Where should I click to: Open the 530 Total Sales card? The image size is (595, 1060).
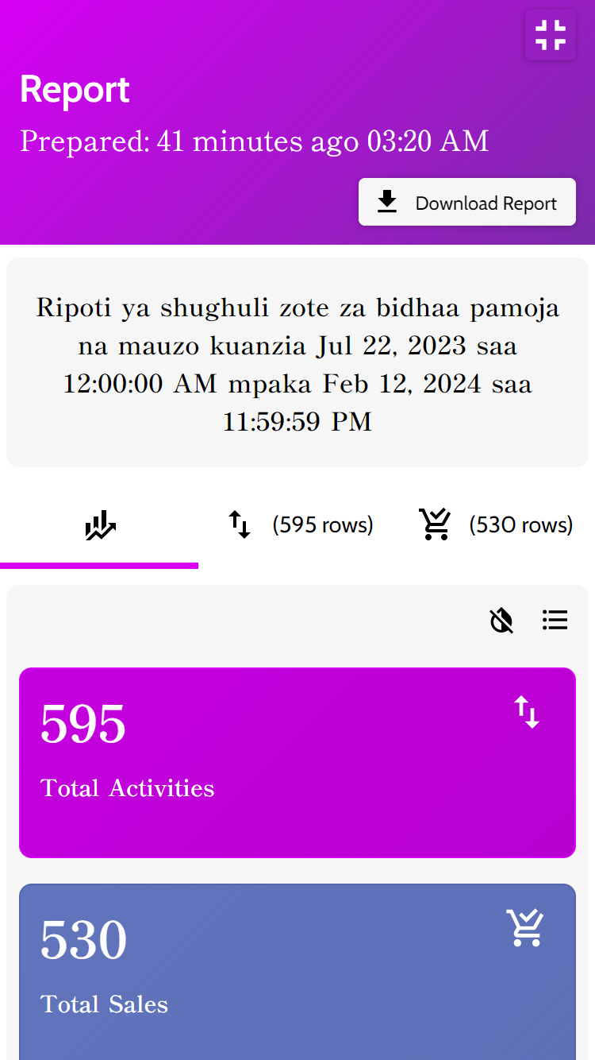[x=297, y=971]
